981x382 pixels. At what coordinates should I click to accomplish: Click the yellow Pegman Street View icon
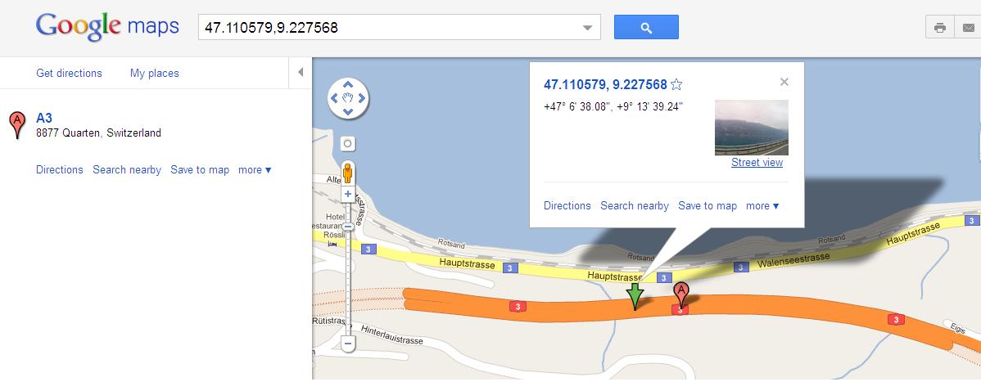pyautogui.click(x=348, y=173)
